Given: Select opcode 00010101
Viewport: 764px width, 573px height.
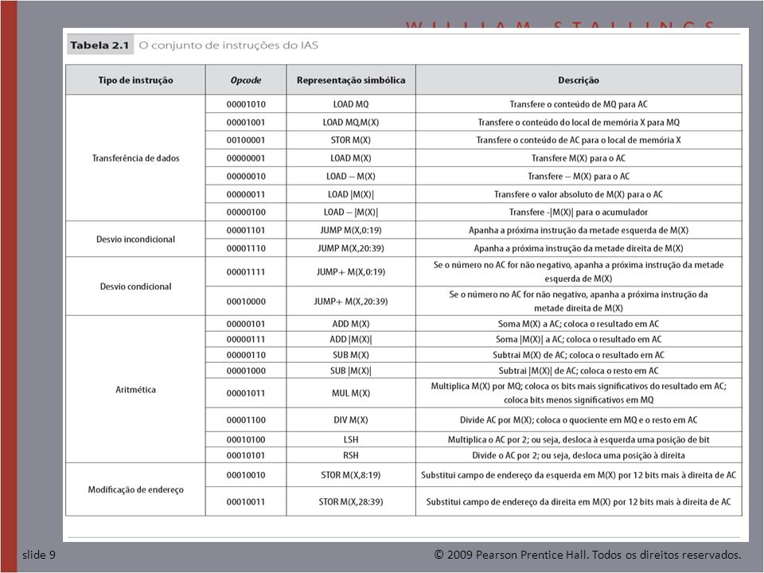Looking at the screenshot, I should click(x=246, y=455).
